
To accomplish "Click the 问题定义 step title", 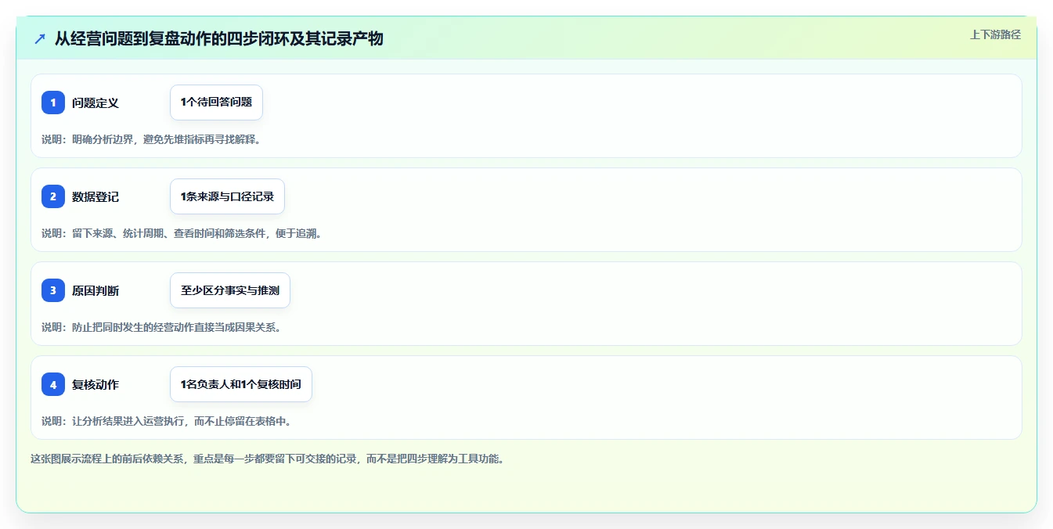I will pos(96,103).
